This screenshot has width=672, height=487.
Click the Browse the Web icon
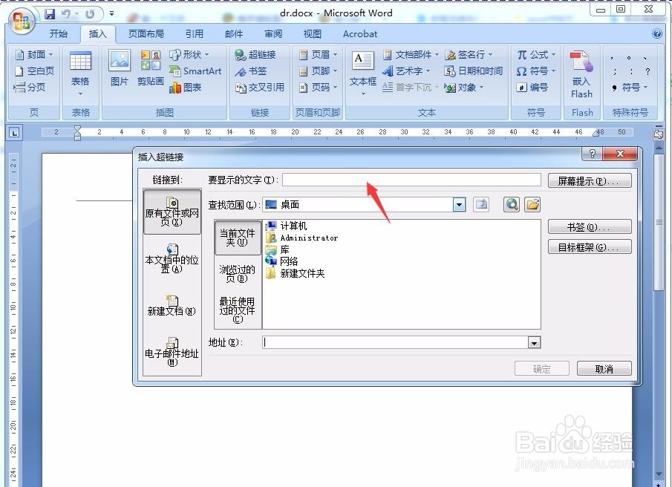click(512, 204)
